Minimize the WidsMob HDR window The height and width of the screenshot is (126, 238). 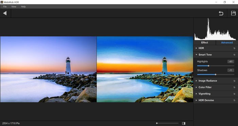pos(216,2)
